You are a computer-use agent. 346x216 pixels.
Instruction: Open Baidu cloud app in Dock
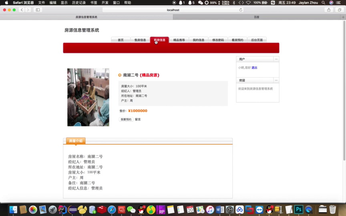point(239,209)
